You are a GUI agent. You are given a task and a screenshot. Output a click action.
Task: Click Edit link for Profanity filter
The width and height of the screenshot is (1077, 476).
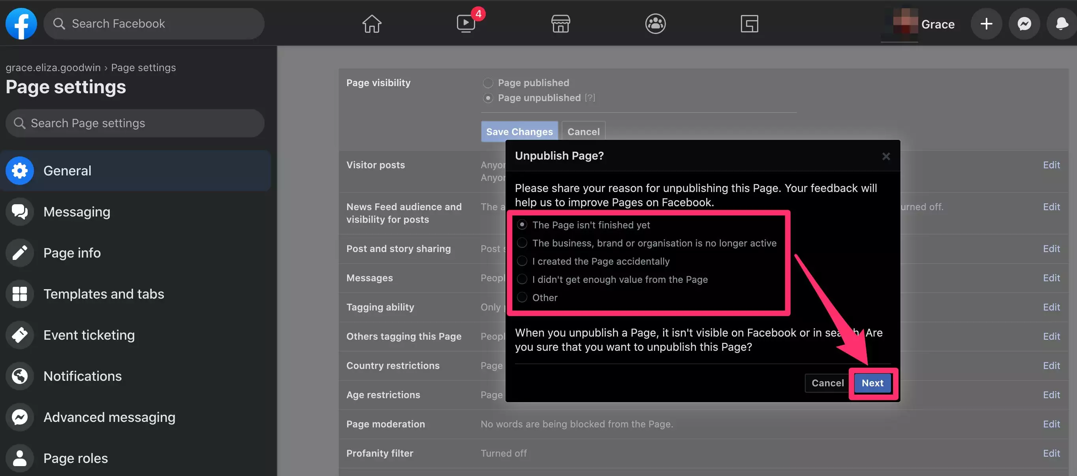tap(1051, 453)
